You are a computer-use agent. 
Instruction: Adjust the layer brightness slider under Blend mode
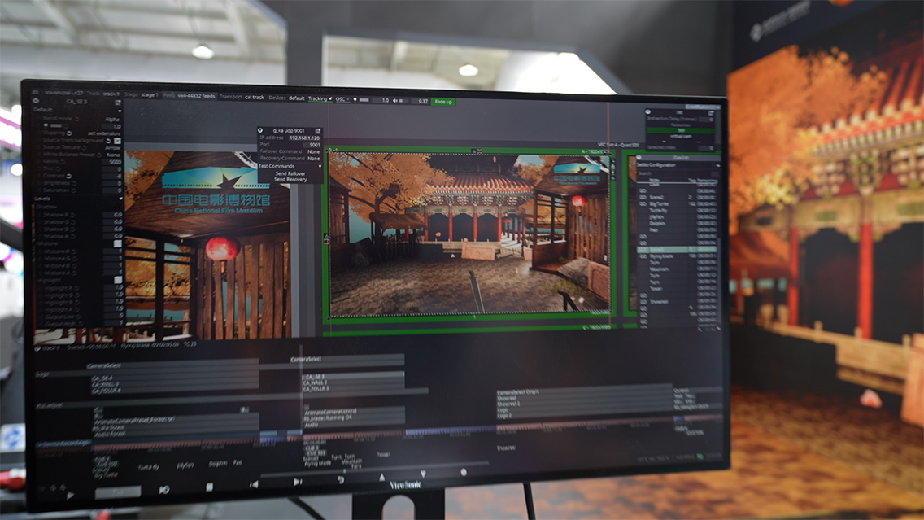[x=57, y=125]
